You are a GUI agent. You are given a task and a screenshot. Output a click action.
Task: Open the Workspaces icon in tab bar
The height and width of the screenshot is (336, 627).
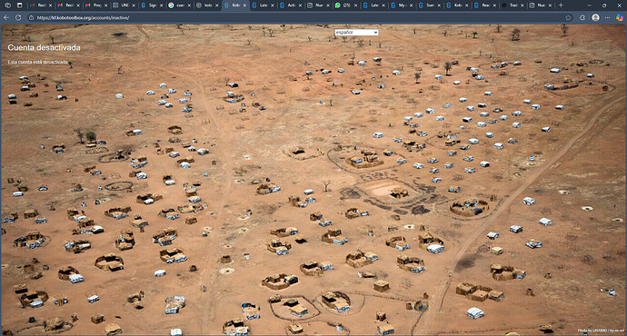(7, 5)
